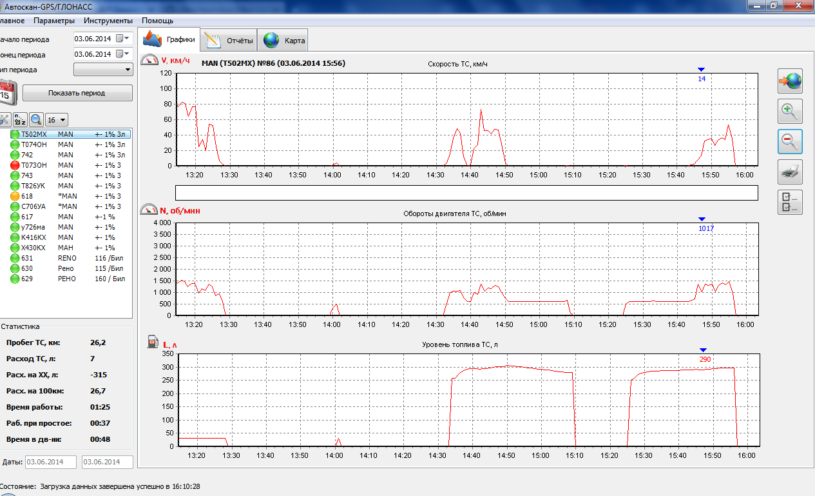The image size is (815, 496).
Task: Zoom in on the graphs
Action: tap(790, 111)
